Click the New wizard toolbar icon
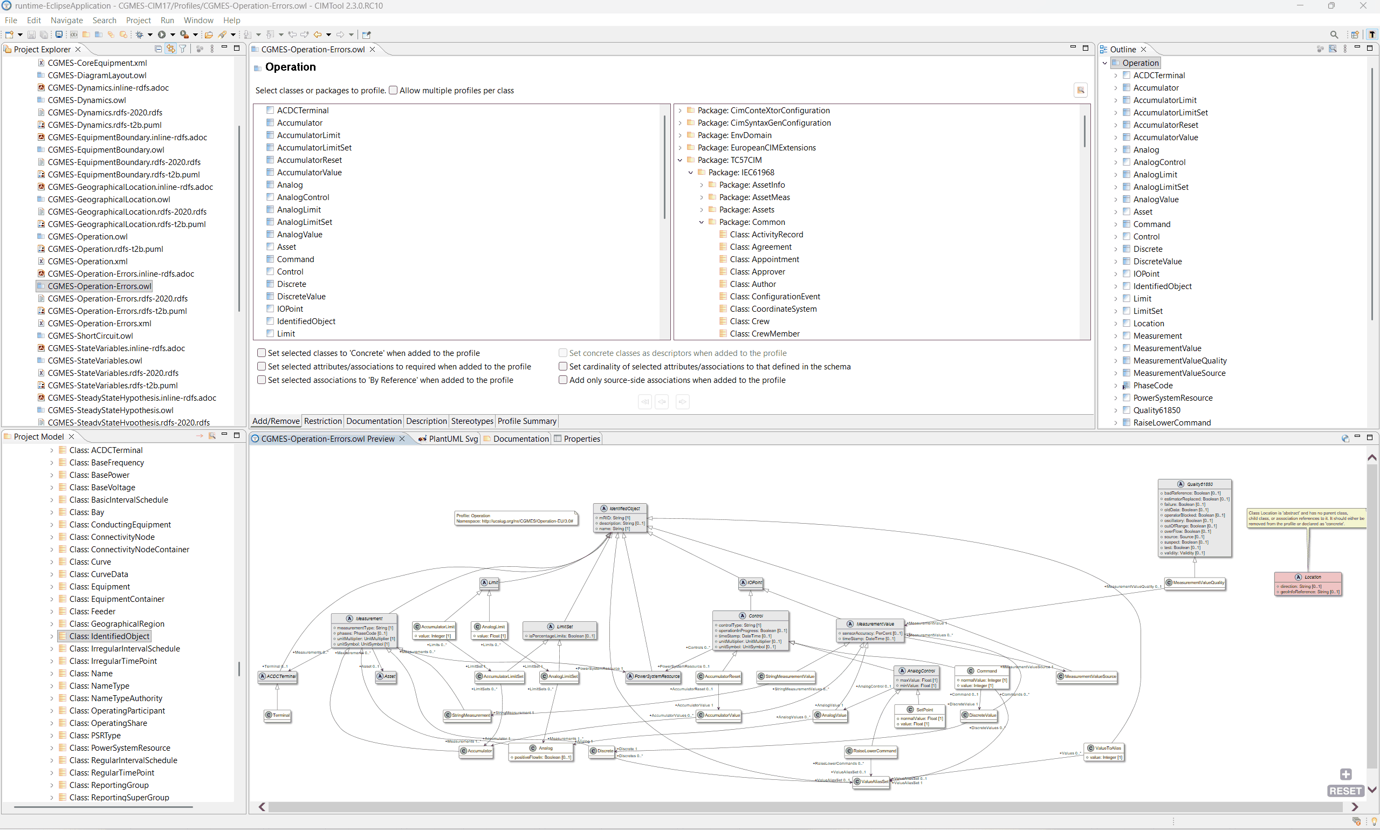 point(9,35)
